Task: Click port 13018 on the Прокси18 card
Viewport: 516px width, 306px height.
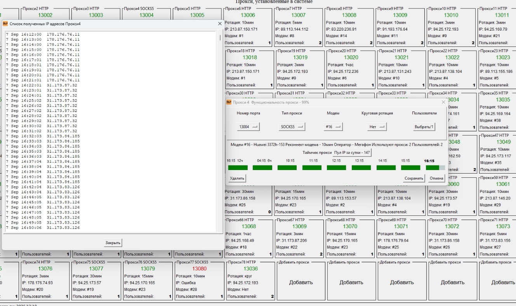Action: point(250,57)
